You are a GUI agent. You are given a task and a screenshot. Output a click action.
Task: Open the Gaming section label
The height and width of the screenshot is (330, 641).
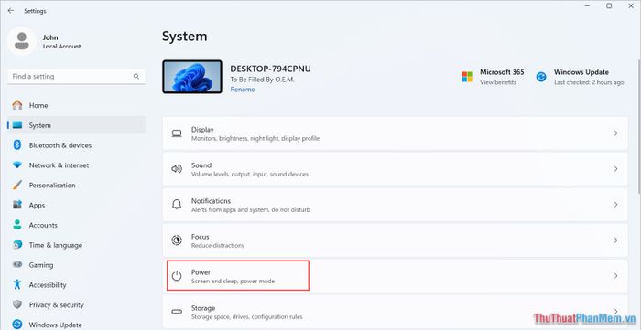41,265
